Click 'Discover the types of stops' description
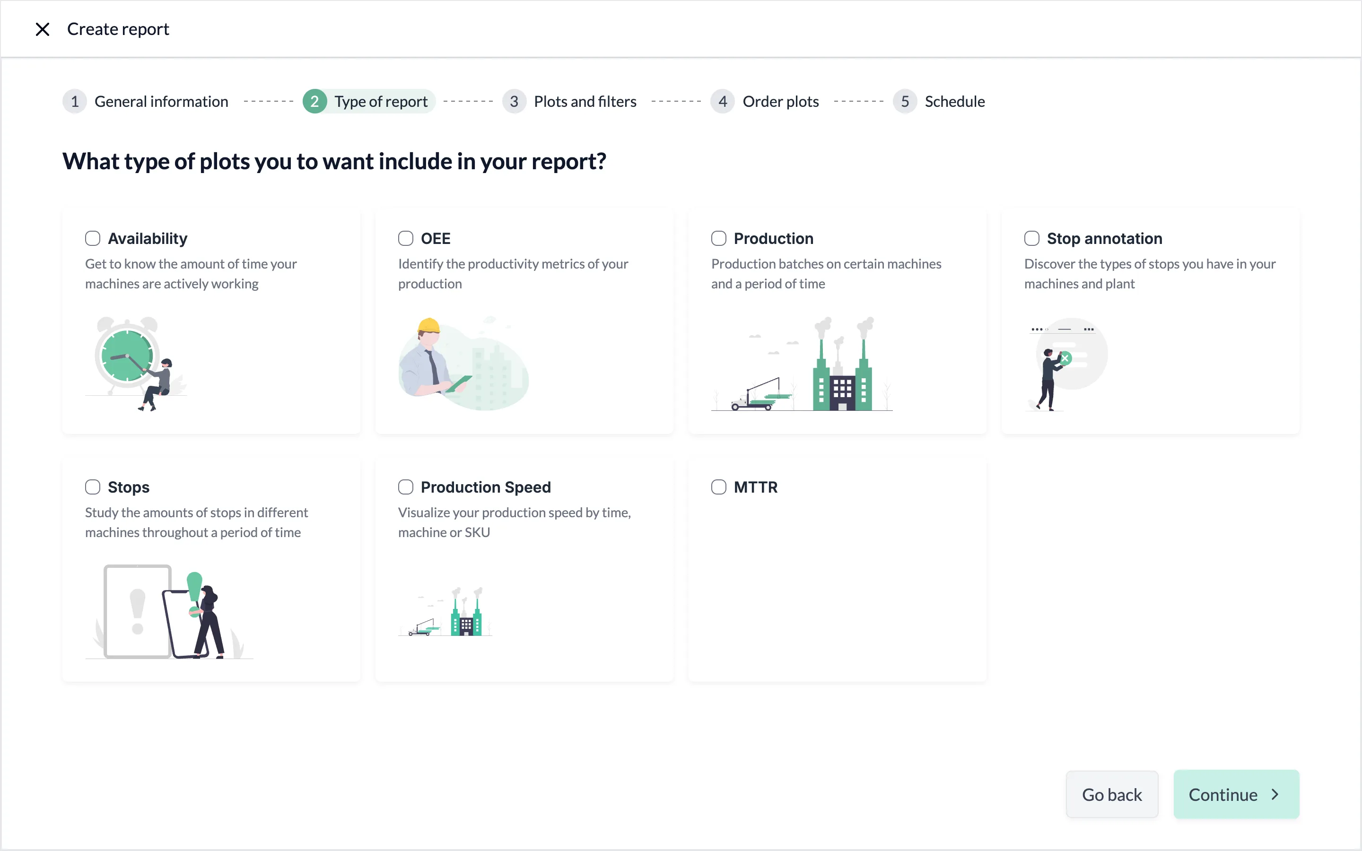 coord(1149,274)
